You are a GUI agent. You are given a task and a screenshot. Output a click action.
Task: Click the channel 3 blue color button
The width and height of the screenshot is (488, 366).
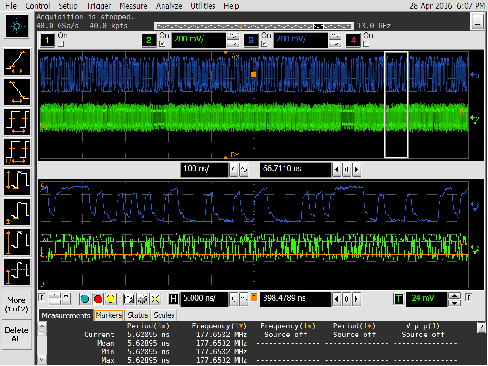[x=251, y=41]
